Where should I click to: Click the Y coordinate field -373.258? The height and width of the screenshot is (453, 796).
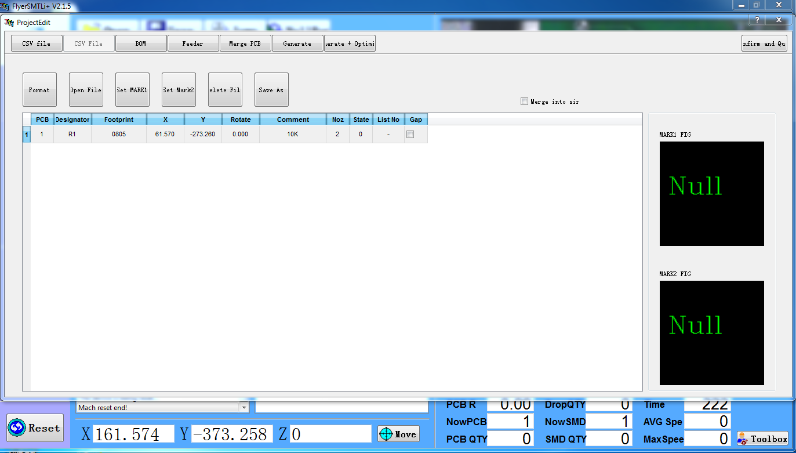click(232, 434)
